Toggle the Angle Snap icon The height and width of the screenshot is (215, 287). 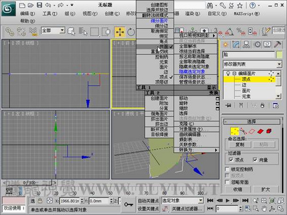click(x=230, y=32)
